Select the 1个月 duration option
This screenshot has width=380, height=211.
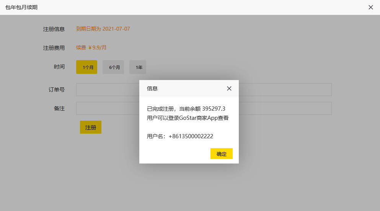(86, 67)
